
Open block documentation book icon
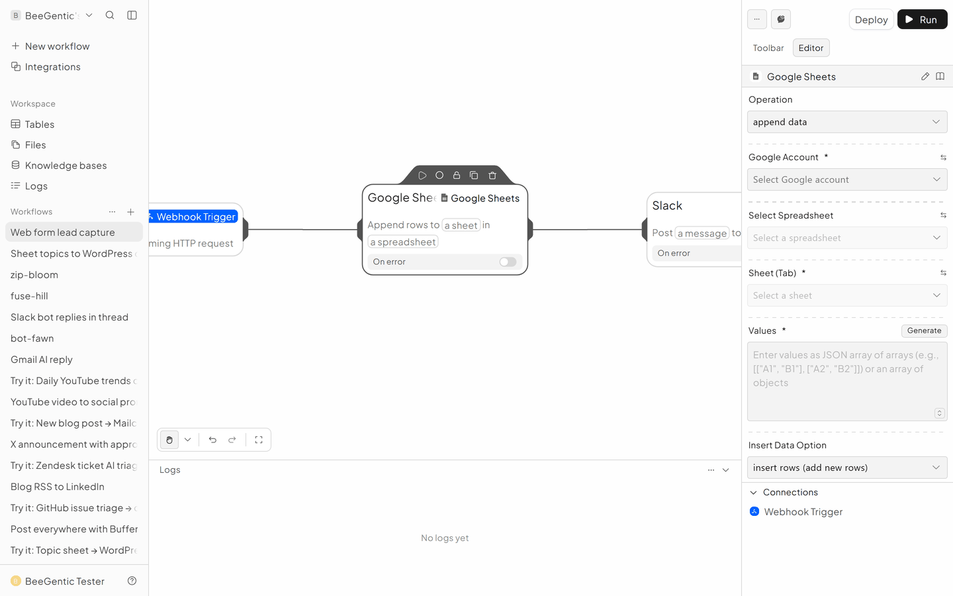point(940,76)
